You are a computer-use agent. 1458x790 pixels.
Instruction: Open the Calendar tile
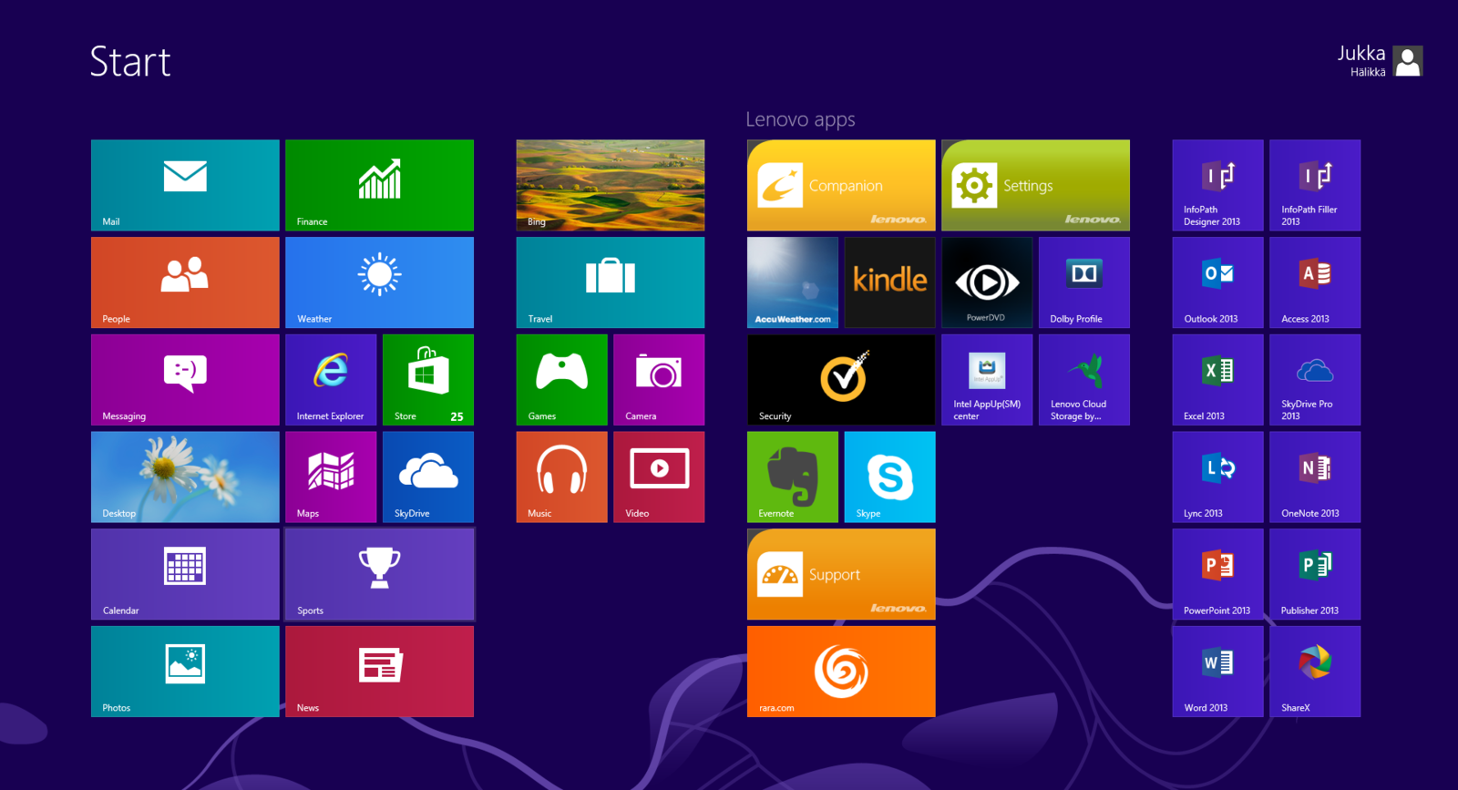click(185, 574)
